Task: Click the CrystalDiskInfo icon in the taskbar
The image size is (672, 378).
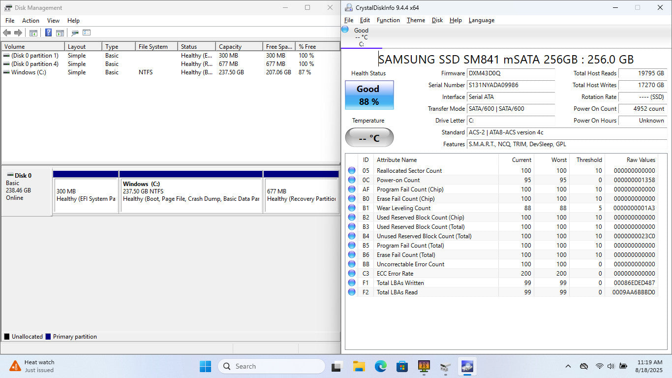Action: click(466, 366)
